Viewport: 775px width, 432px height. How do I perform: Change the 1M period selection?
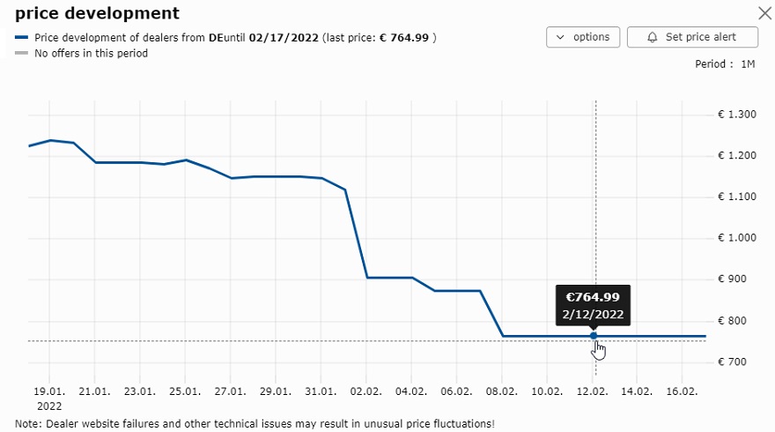pos(748,64)
